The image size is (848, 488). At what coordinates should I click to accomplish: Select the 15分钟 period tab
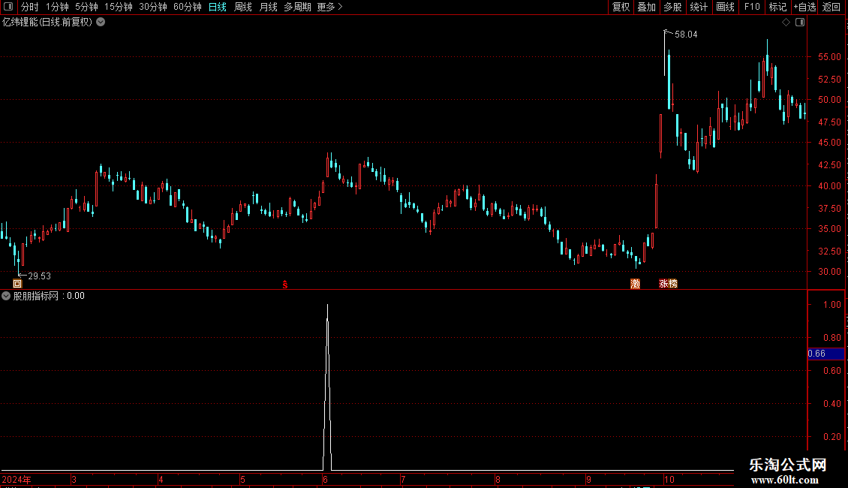tap(119, 7)
